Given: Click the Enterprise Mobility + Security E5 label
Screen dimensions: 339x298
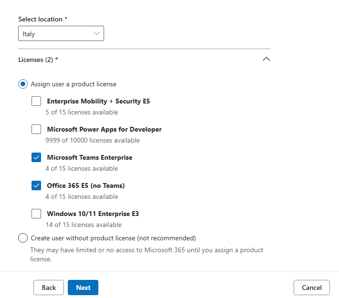Looking at the screenshot, I should coord(98,101).
